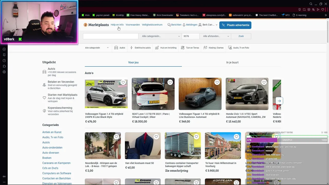329x185 pixels.
Task: Open the Computers en Software category link
Action: [57, 173]
